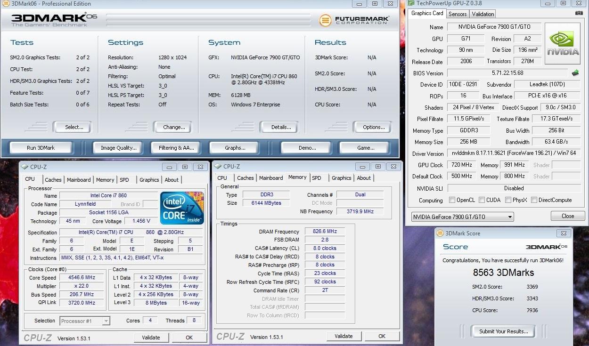Click the CPU-Z title bar icon in the Memory tab window
This screenshot has width=589, height=346.
(x=219, y=166)
